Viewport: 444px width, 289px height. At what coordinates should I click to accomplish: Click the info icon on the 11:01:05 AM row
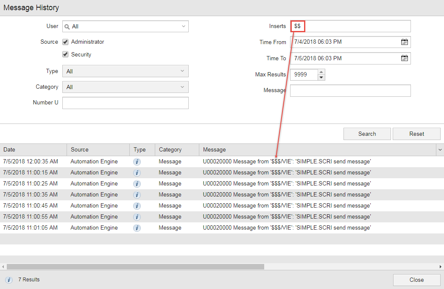coord(137,227)
